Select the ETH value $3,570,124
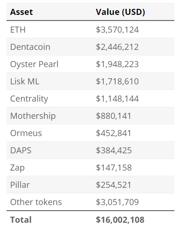 tap(117, 30)
